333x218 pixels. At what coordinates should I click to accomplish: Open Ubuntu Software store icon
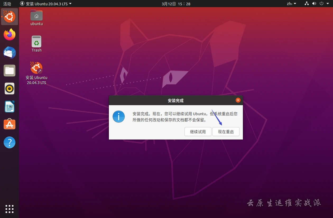pos(10,124)
